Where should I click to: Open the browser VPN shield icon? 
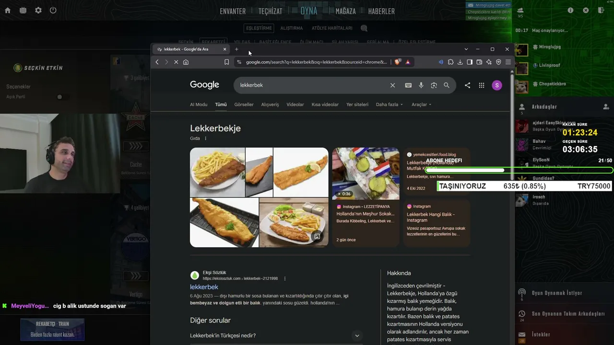[498, 62]
